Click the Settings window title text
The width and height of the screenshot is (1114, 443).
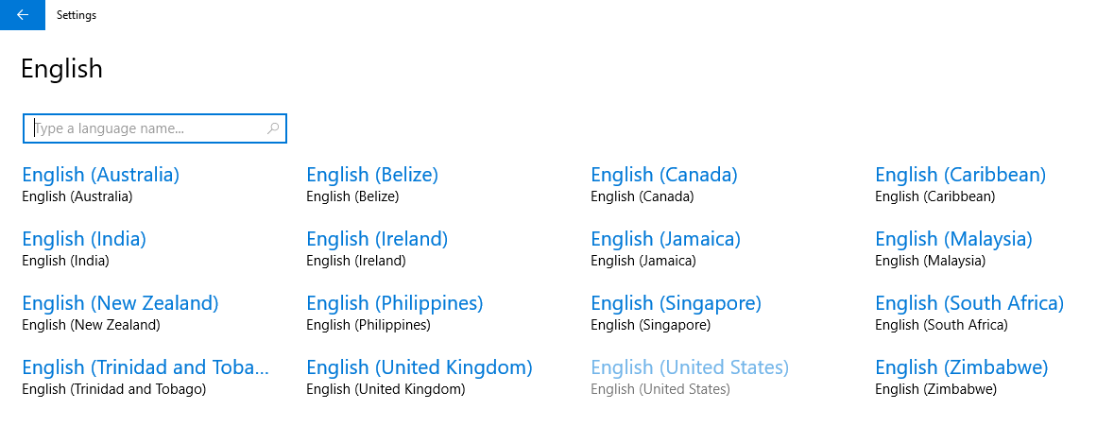(x=77, y=15)
